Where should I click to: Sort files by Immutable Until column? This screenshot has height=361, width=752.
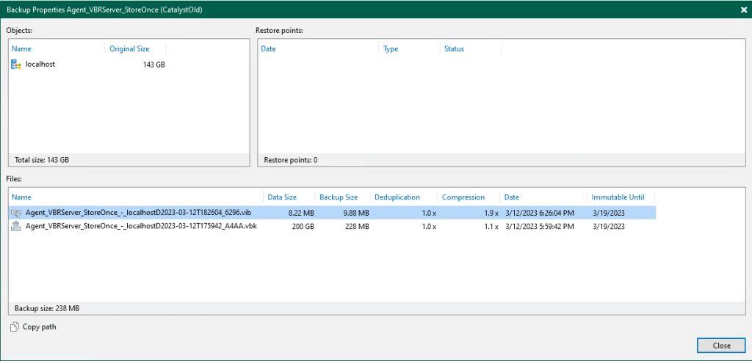(x=618, y=197)
